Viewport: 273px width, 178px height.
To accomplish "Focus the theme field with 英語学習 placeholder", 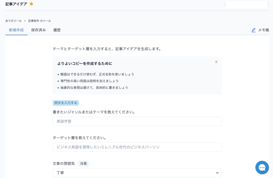I will [x=137, y=121].
